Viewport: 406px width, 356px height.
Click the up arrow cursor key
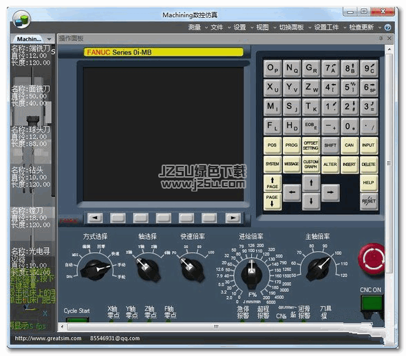tap(311, 183)
